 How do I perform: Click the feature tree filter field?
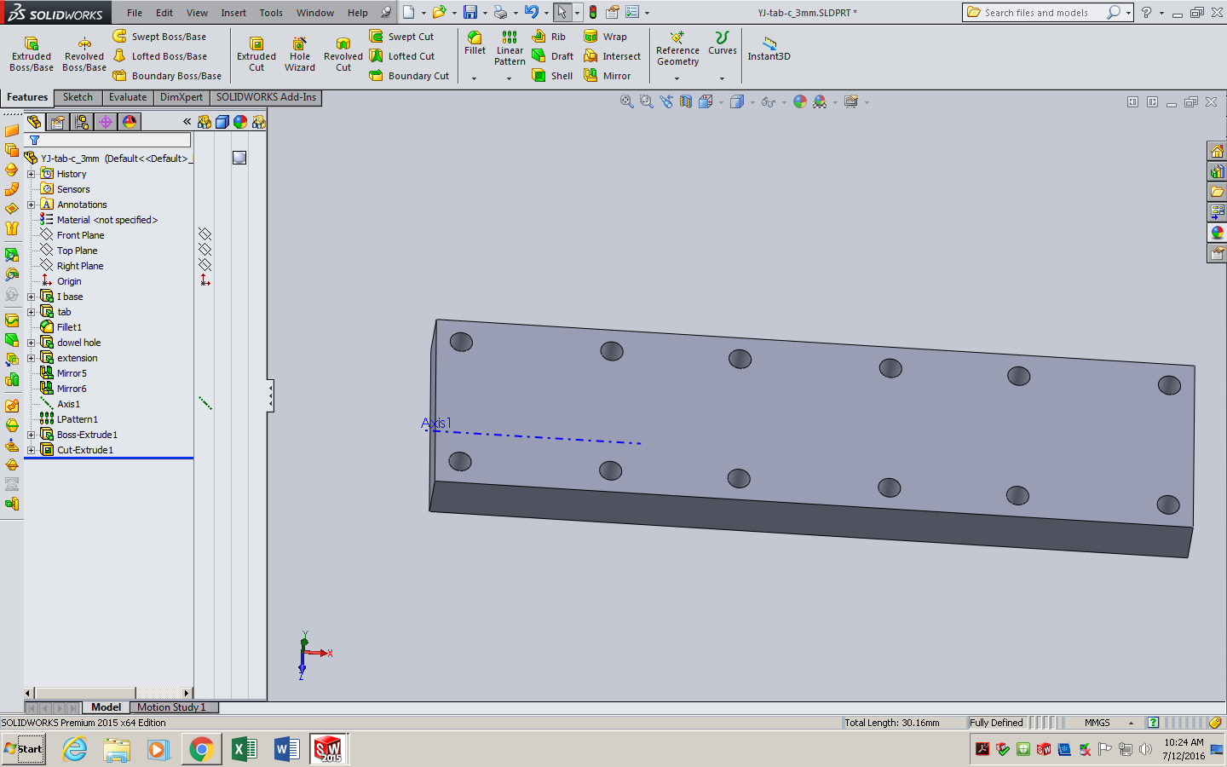point(107,140)
